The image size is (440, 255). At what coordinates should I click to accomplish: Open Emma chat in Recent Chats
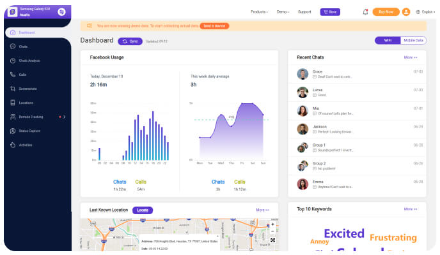(357, 184)
